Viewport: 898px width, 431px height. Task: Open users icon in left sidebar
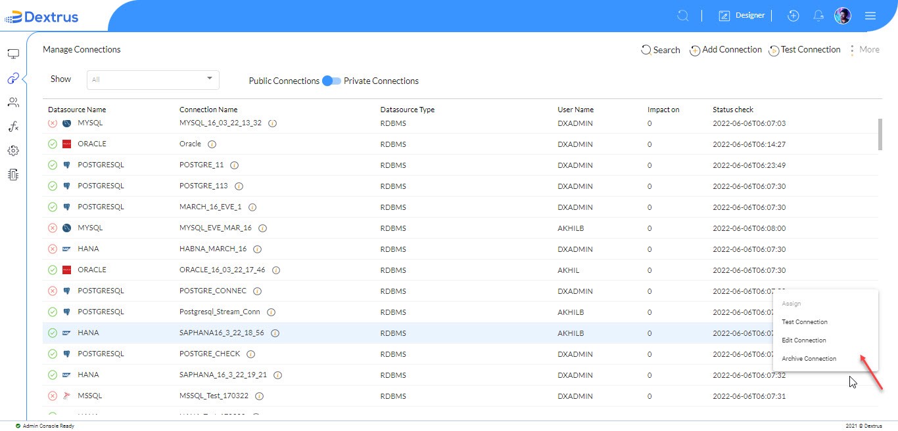click(x=13, y=102)
